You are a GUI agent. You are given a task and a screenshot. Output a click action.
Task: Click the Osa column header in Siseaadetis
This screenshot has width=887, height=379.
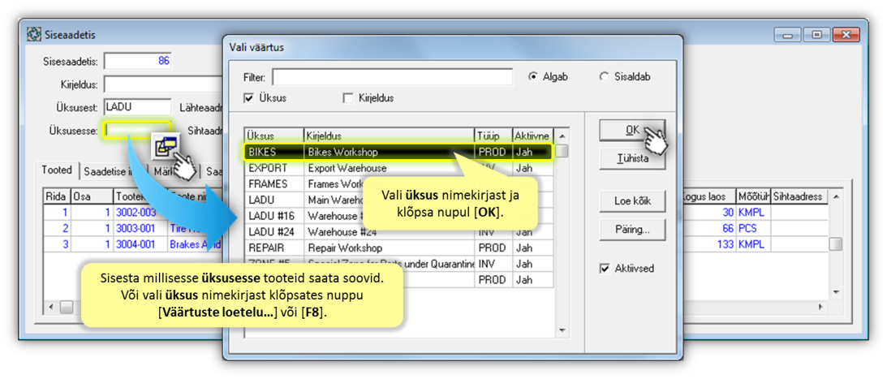[x=91, y=196]
